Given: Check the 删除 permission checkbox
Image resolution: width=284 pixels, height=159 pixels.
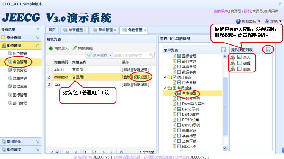Looking at the screenshot, I should [x=239, y=69].
